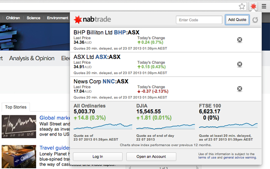Click the stock chart story thumbnail
The height and width of the screenshot is (169, 270).
pos(19,127)
